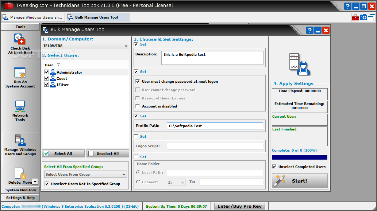Screen dimensions: 377x211
Task: Toggle the password options Set checkbox
Action: tap(136, 71)
